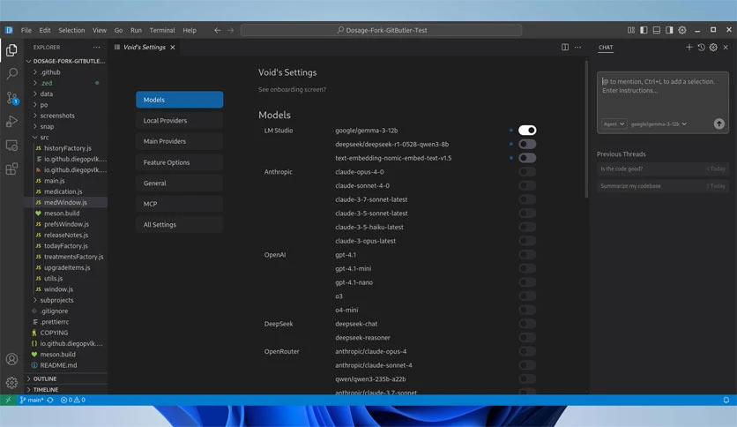Enable text-embedding-nomic-embed-text-v1.5 toggle
The width and height of the screenshot is (737, 427).
point(527,158)
